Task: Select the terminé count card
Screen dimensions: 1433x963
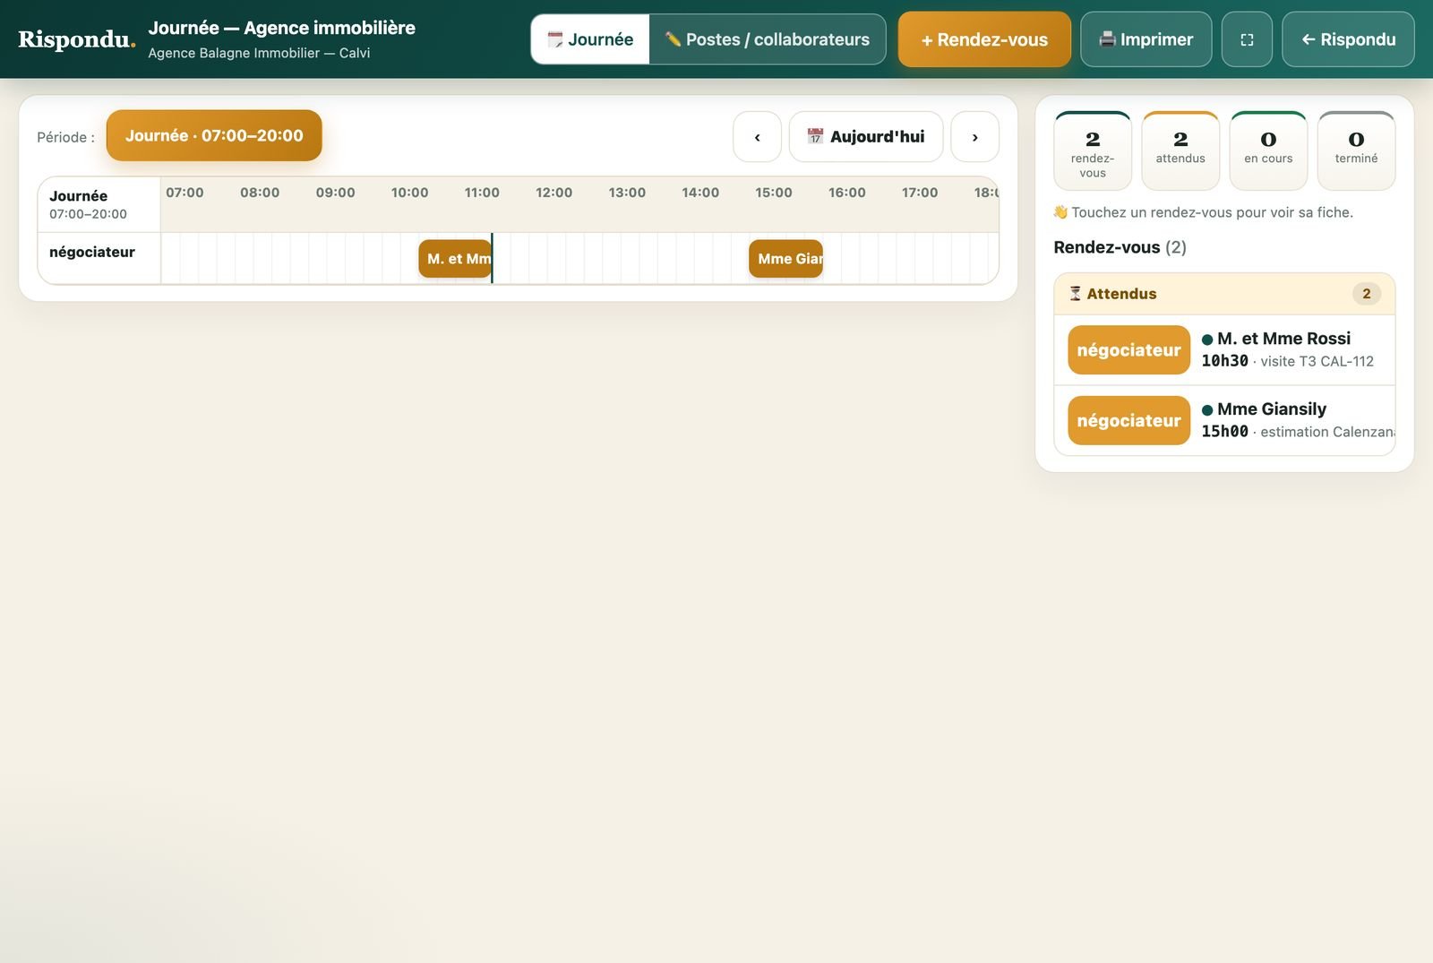Action: coord(1356,150)
